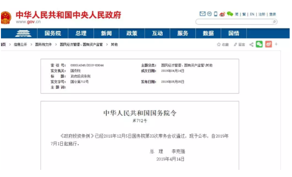Viewport: 292px width, 177px height.
Task: Open 信息公开 breadcrumb link
Action: tap(20, 45)
